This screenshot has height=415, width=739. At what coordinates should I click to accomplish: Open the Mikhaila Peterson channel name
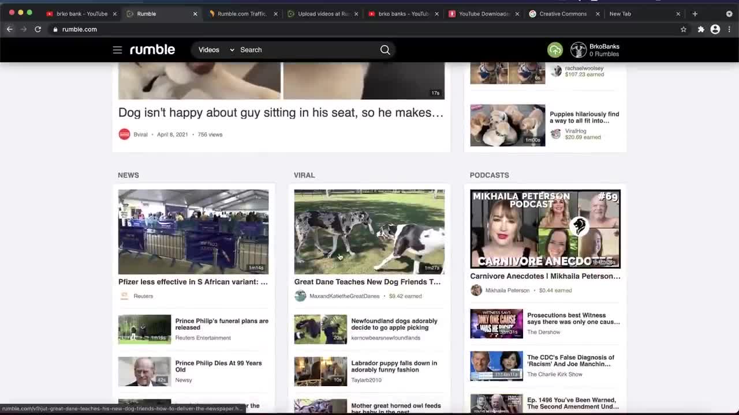[507, 290]
